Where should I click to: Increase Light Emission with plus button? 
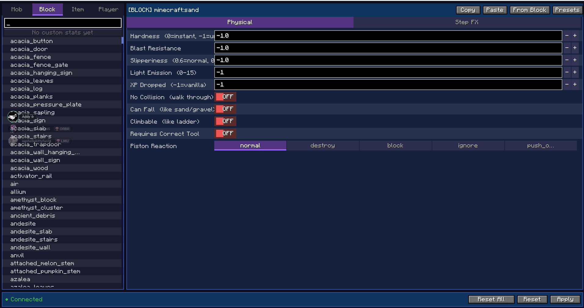[575, 72]
